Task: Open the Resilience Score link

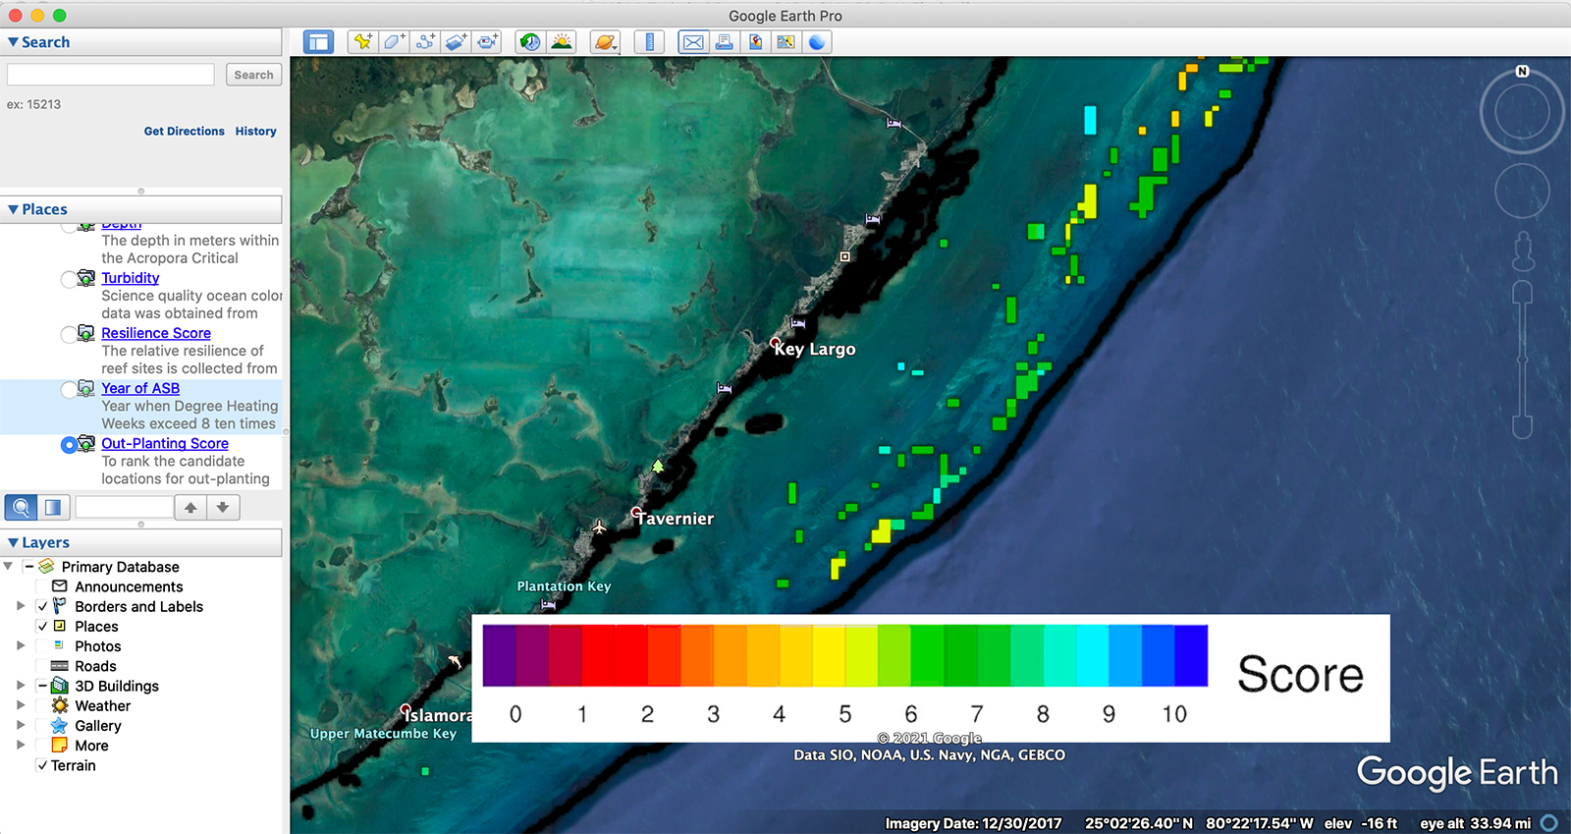Action: 156,333
